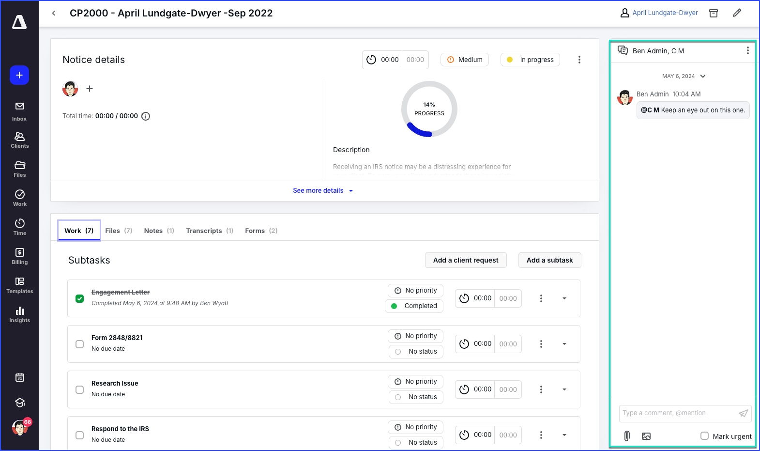Switch to the Notes (1) tab
The width and height of the screenshot is (760, 451).
159,231
